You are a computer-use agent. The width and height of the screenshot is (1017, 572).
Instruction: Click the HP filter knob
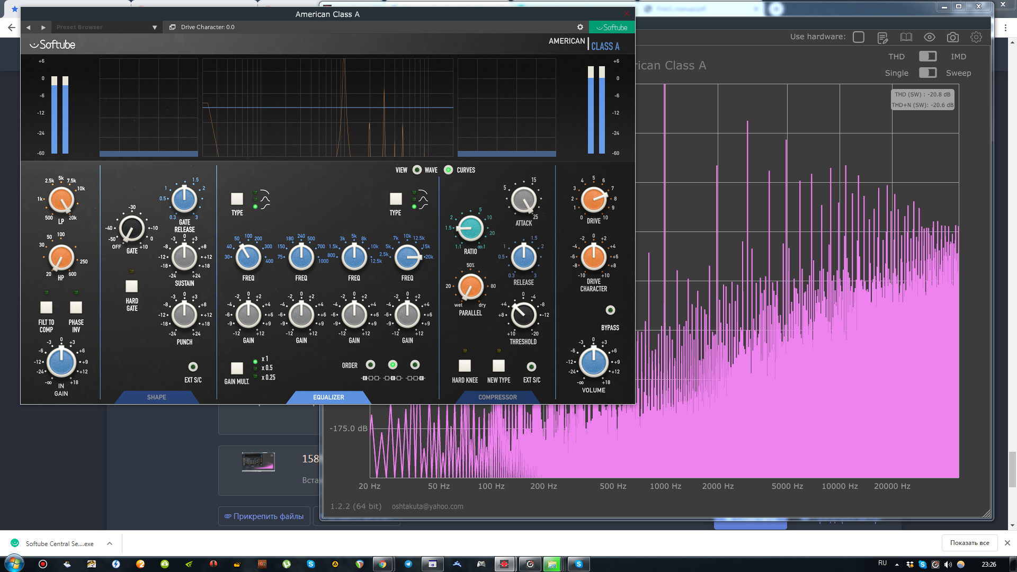pyautogui.click(x=61, y=258)
